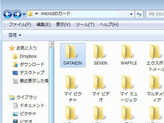
Task: Click the マイ ビデオ name label
Action: tap(101, 97)
